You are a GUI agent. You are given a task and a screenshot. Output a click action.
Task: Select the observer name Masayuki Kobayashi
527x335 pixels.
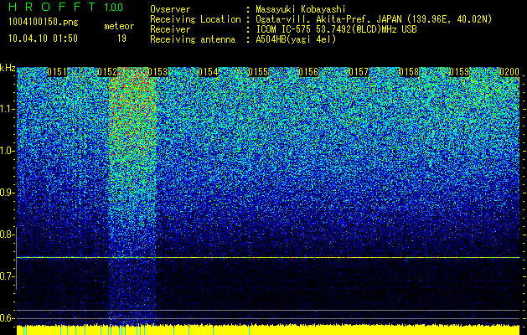click(x=301, y=9)
